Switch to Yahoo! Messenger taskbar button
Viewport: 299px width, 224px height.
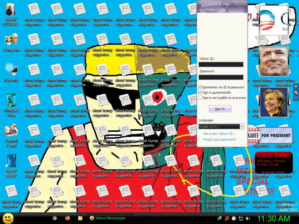[x=110, y=218]
